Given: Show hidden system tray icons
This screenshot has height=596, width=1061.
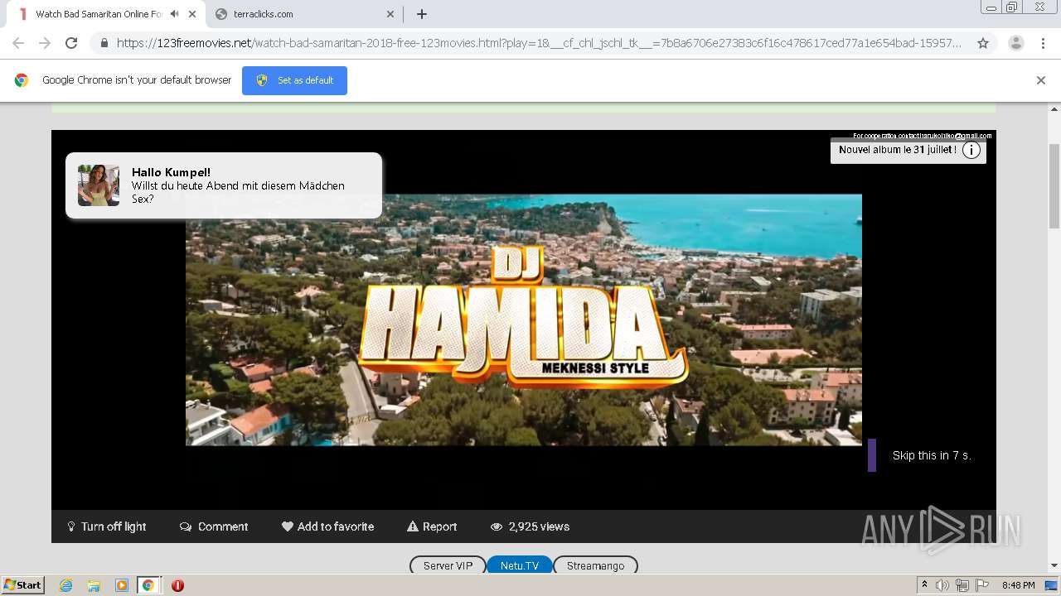Looking at the screenshot, I should pos(924,585).
